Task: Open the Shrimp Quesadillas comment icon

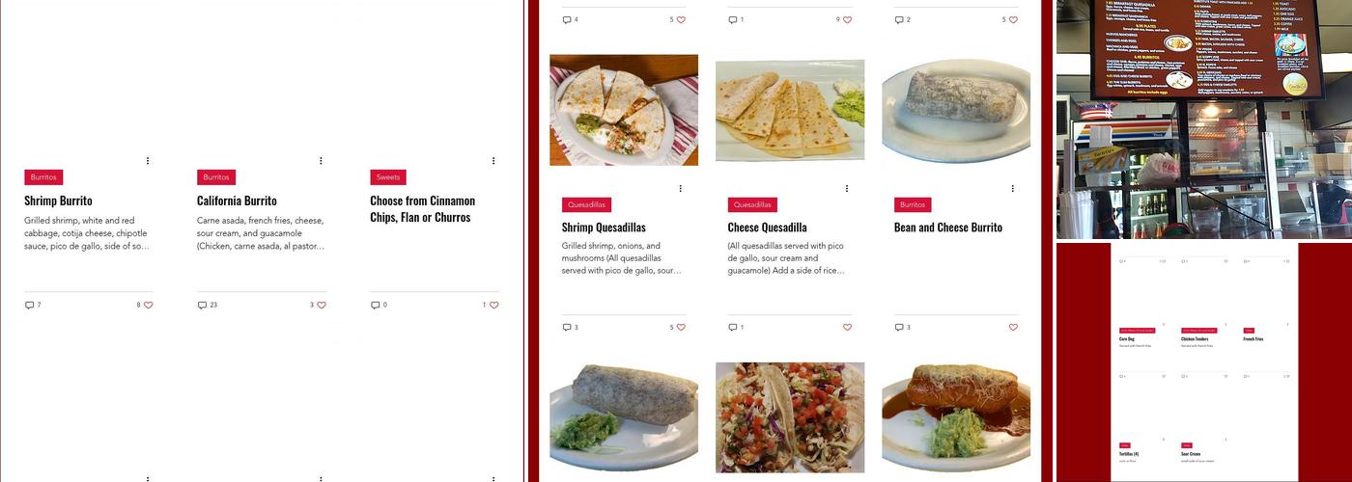Action: [567, 327]
